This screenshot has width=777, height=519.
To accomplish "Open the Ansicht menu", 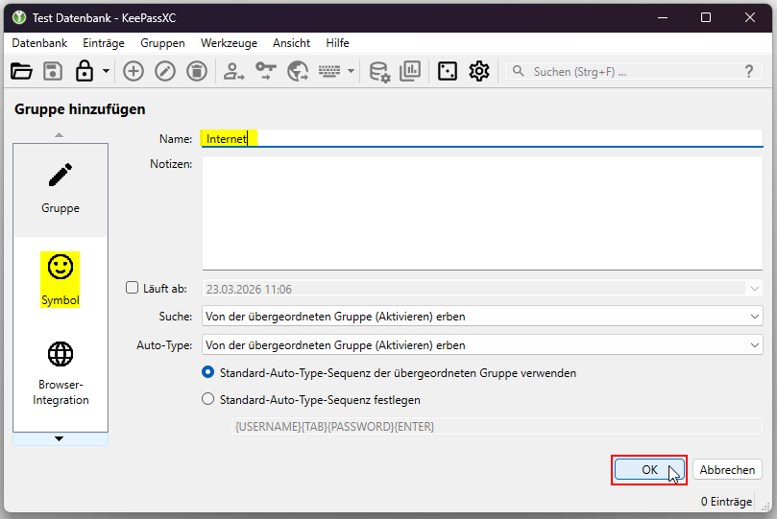I will click(291, 43).
